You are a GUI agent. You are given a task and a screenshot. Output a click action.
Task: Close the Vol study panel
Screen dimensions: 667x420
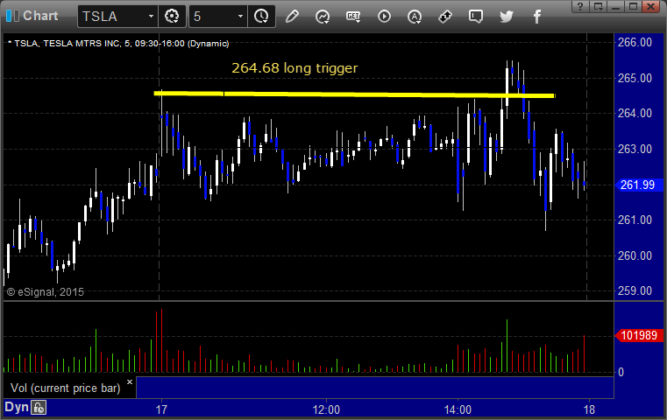(130, 381)
